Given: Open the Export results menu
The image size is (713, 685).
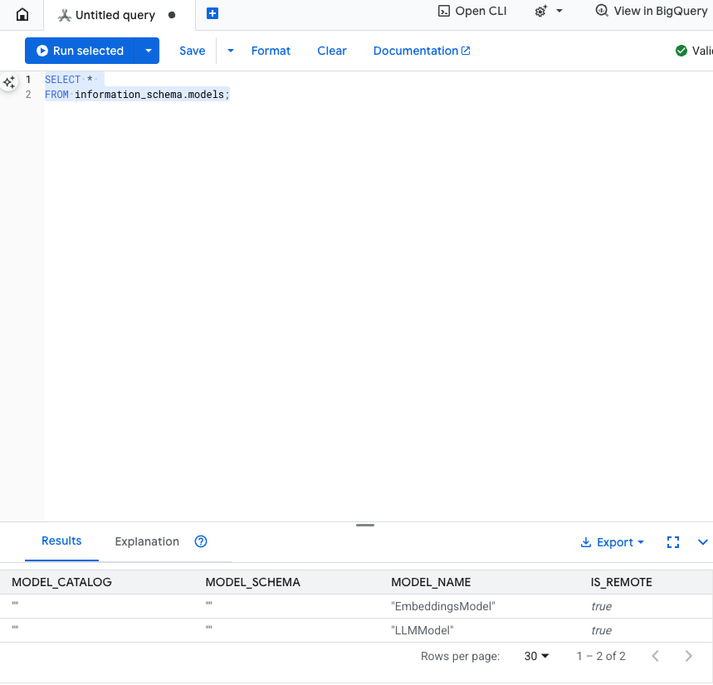Looking at the screenshot, I should 613,542.
